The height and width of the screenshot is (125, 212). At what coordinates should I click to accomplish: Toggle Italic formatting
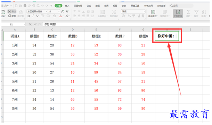(33, 16)
